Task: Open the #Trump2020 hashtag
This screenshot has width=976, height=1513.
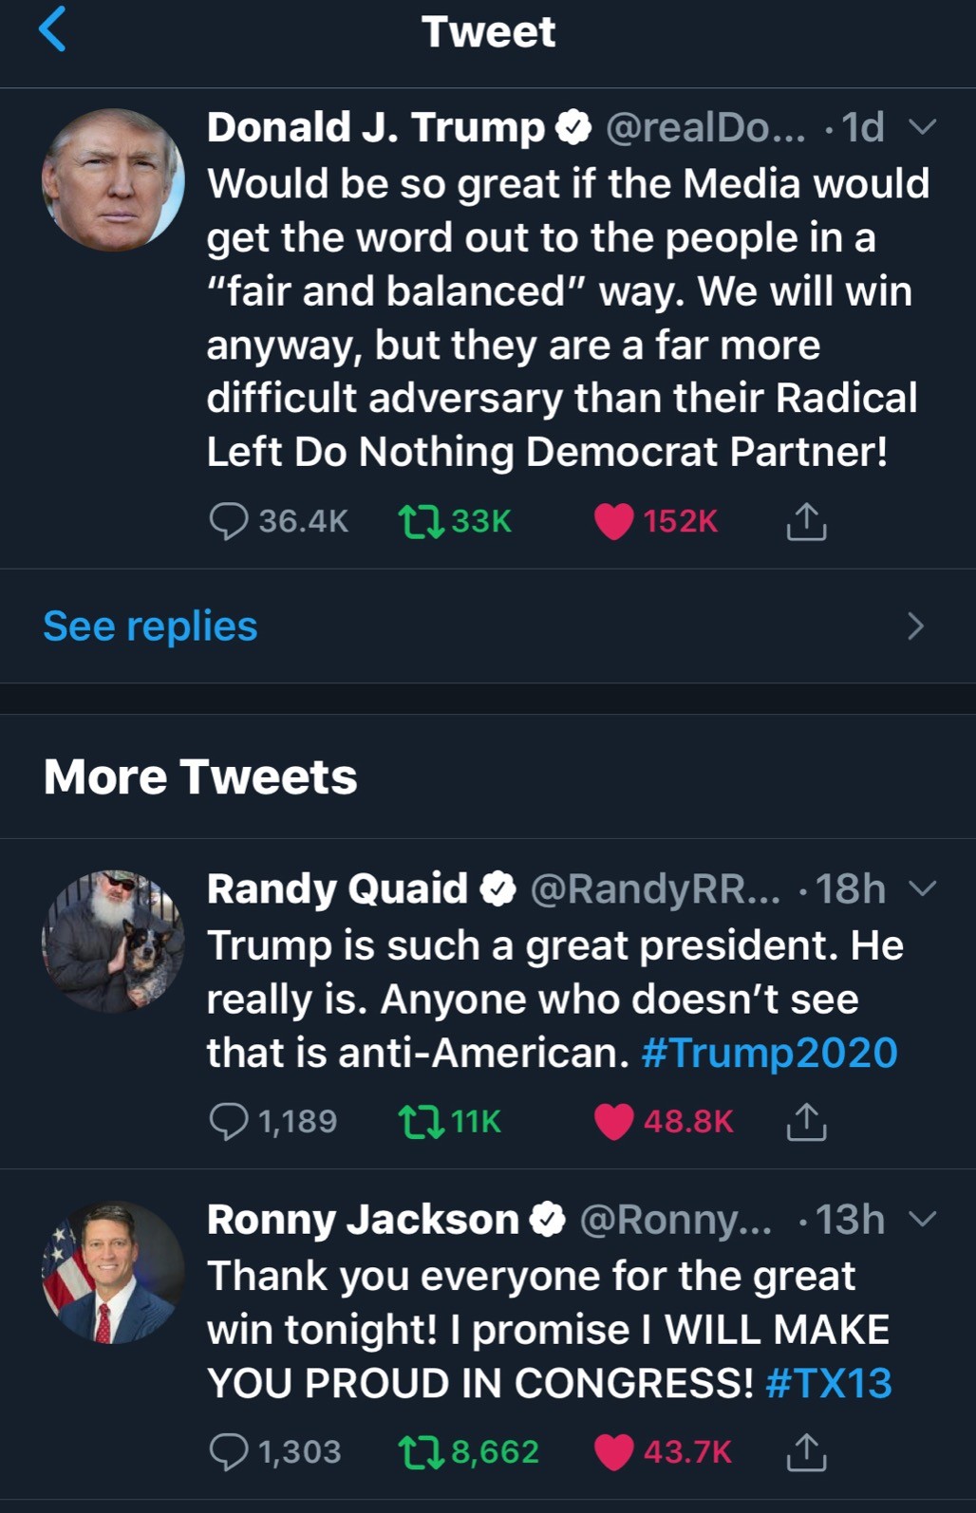Action: coord(769,1053)
